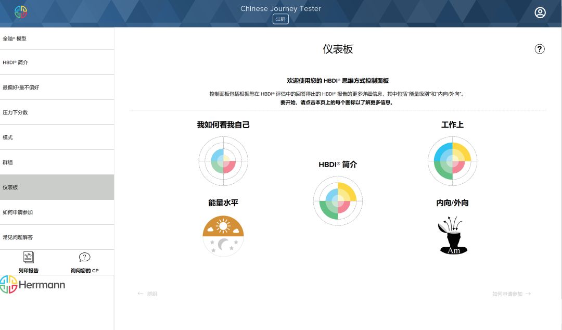Click the 我如何看我自己 heading

(x=223, y=125)
